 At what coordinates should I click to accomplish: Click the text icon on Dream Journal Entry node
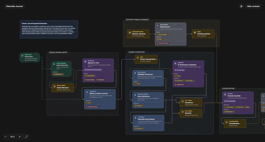138,58
